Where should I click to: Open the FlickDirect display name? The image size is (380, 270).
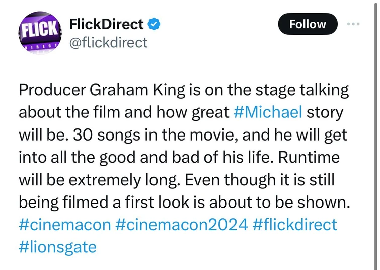tap(106, 24)
